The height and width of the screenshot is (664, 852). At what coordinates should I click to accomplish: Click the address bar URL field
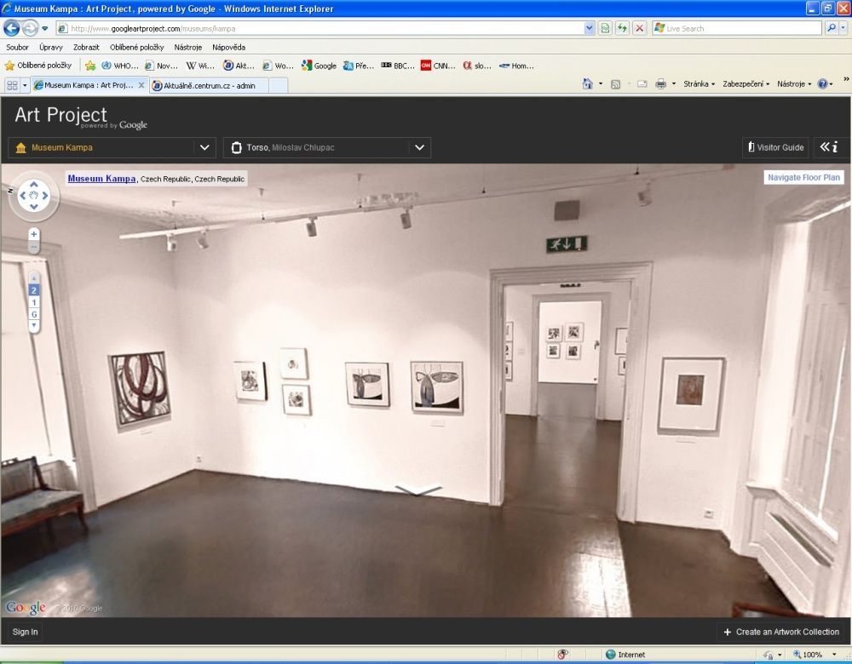[319, 28]
